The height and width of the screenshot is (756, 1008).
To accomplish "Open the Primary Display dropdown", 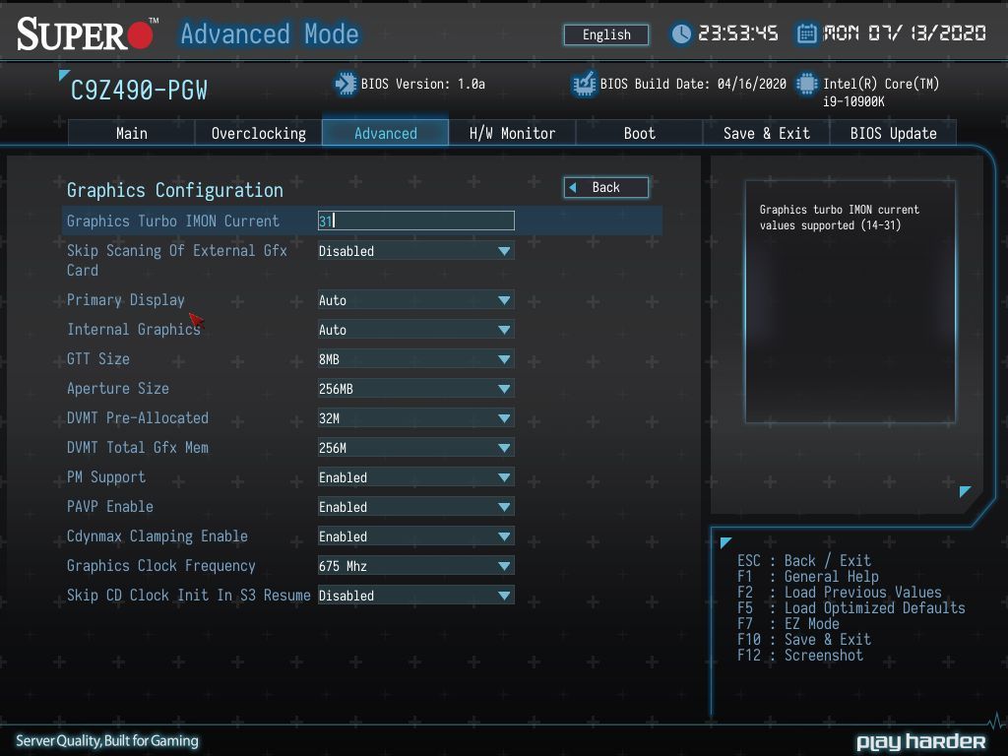I will pos(416,300).
